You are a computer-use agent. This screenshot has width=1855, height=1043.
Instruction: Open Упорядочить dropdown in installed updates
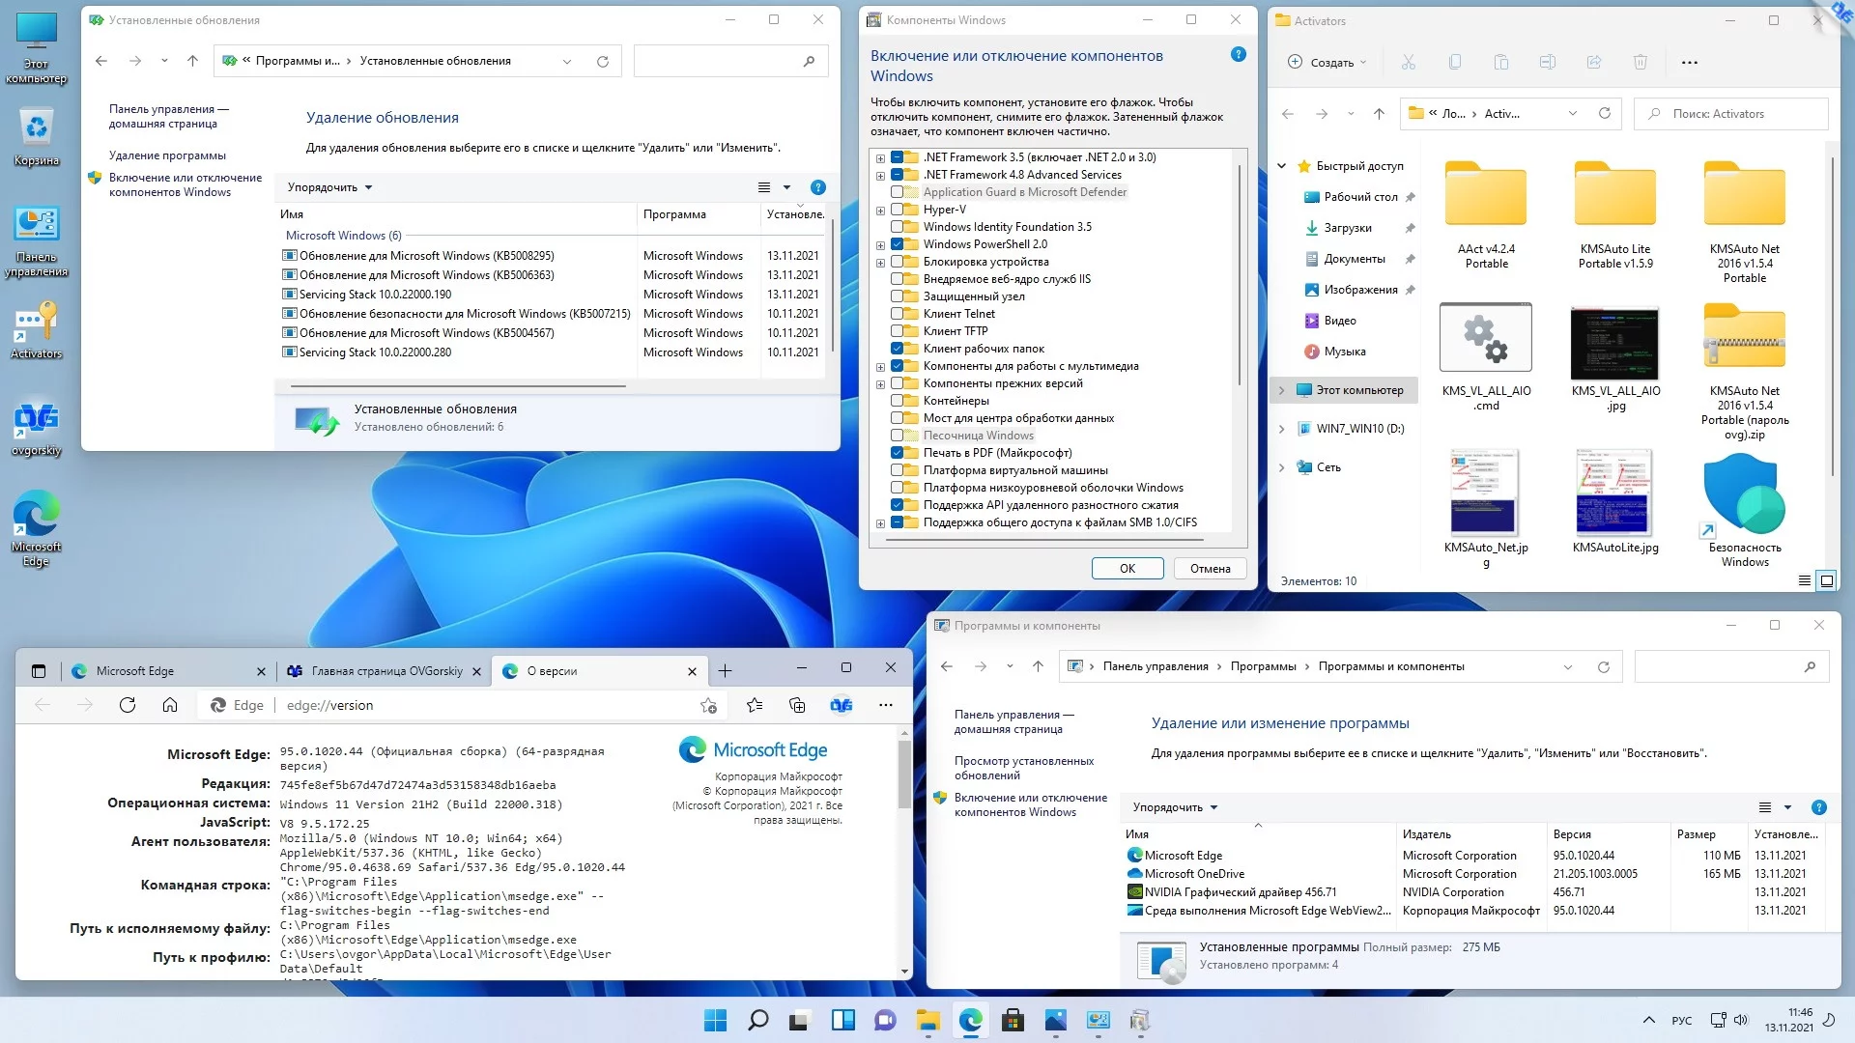point(329,187)
